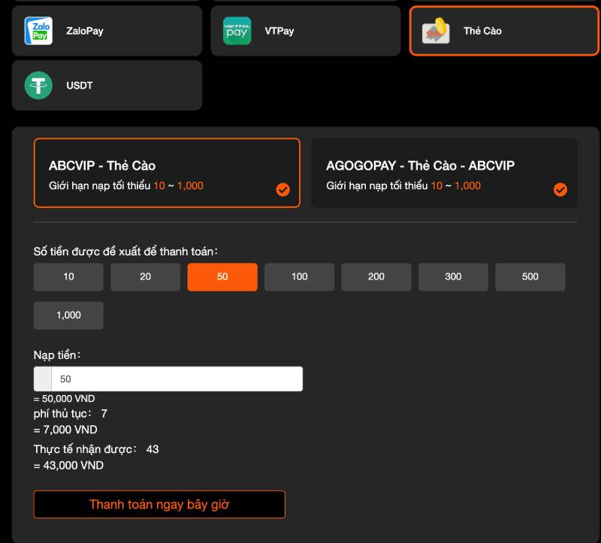
Task: Click the checkmark on AGOGOPAY card
Action: [x=560, y=190]
